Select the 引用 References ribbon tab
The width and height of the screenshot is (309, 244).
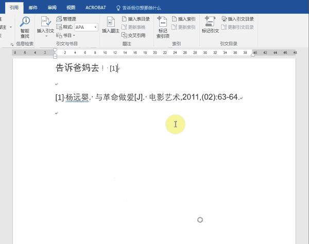pos(14,8)
